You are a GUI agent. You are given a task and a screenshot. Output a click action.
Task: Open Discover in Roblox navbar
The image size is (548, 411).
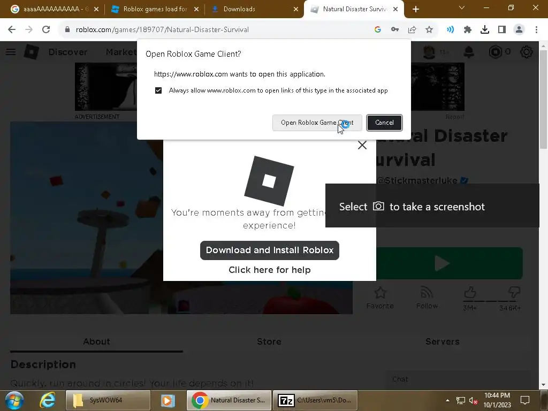[x=68, y=52]
